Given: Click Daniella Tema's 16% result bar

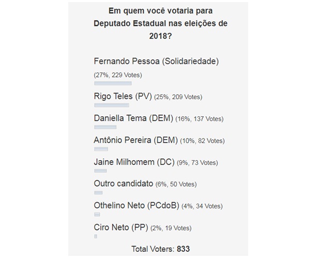Looking at the screenshot, I should tap(105, 127).
